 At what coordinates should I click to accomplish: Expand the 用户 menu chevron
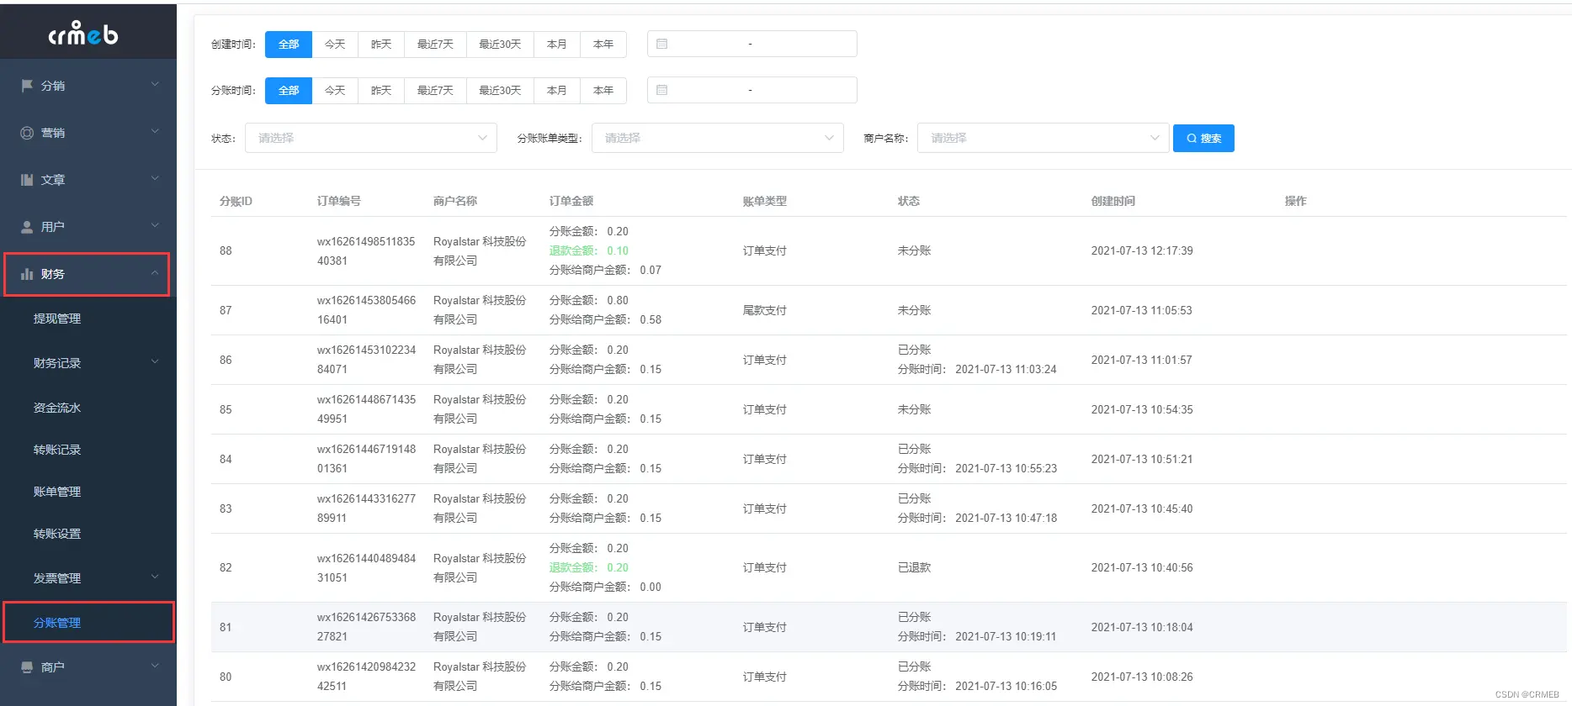[x=155, y=225]
